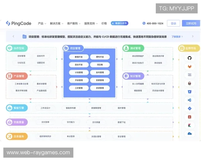Select 发布管理 under 项目管理

point(100,72)
